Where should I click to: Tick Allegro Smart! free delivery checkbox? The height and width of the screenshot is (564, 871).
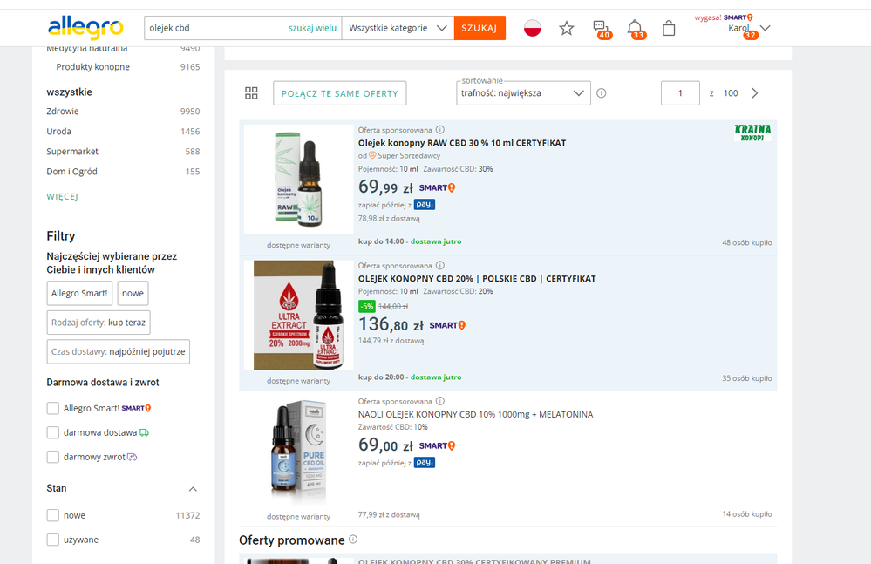[x=53, y=408]
